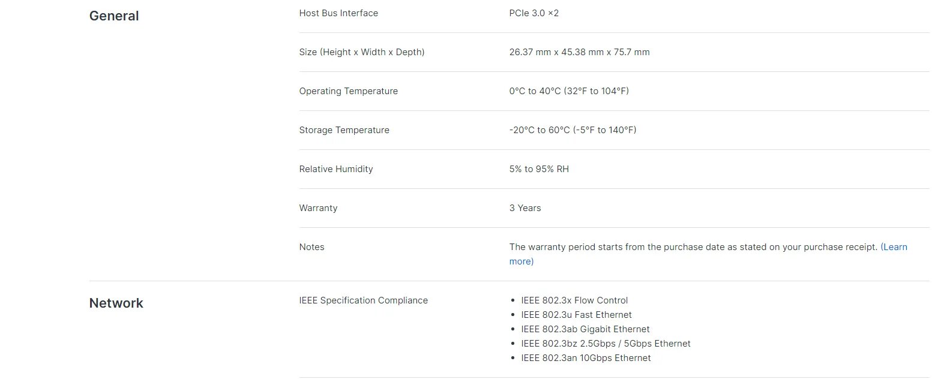Screen dimensions: 950x385
Task: Select the PCIe 3.0 ×2 value
Action: (534, 13)
